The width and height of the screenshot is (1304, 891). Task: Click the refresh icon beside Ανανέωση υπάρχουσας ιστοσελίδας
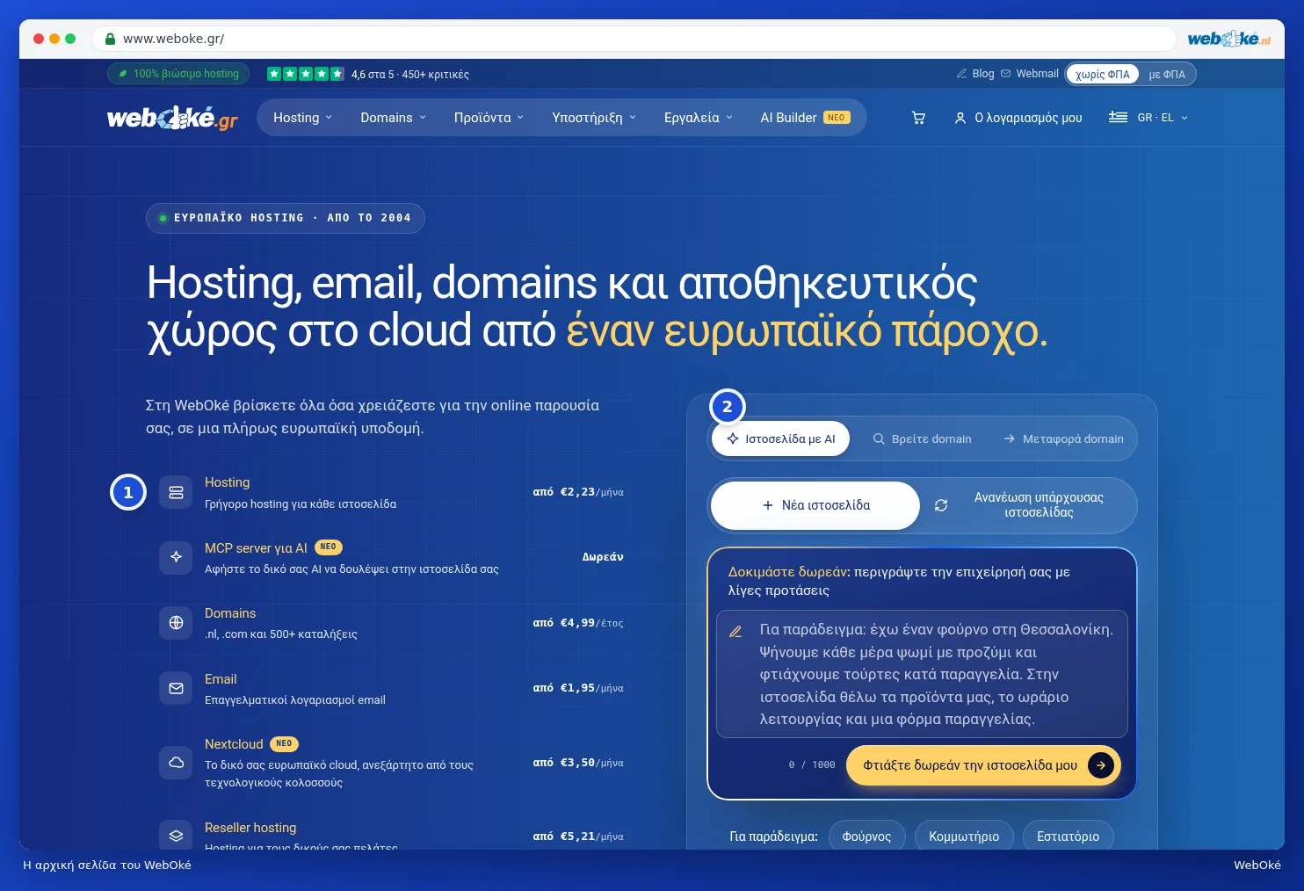[x=941, y=505]
